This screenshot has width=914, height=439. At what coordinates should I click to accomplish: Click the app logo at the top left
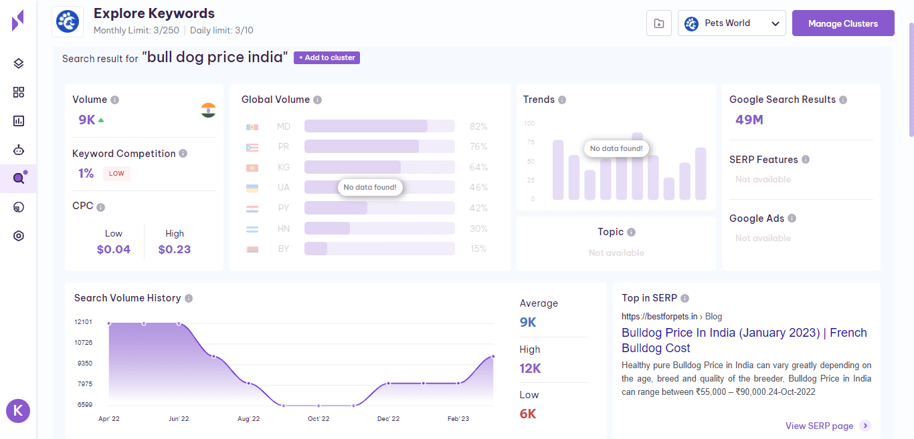18,21
